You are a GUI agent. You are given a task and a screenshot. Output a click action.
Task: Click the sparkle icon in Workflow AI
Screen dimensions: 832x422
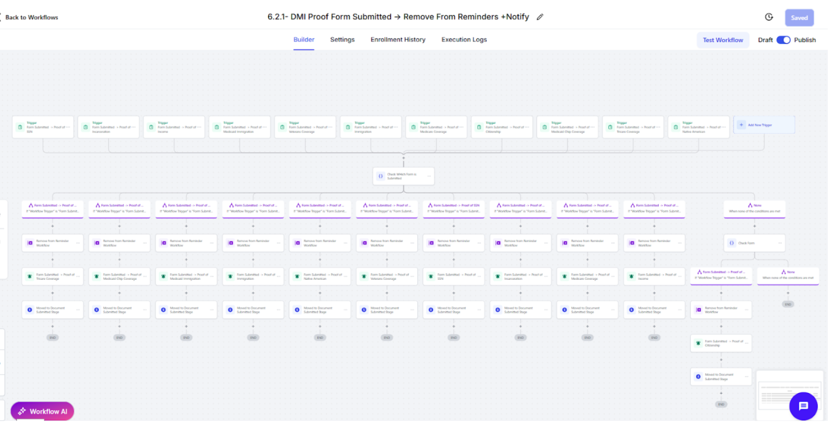click(x=22, y=413)
